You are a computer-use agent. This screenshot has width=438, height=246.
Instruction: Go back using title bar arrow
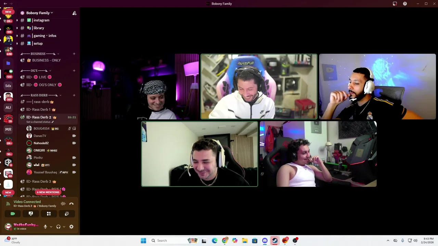[5, 4]
